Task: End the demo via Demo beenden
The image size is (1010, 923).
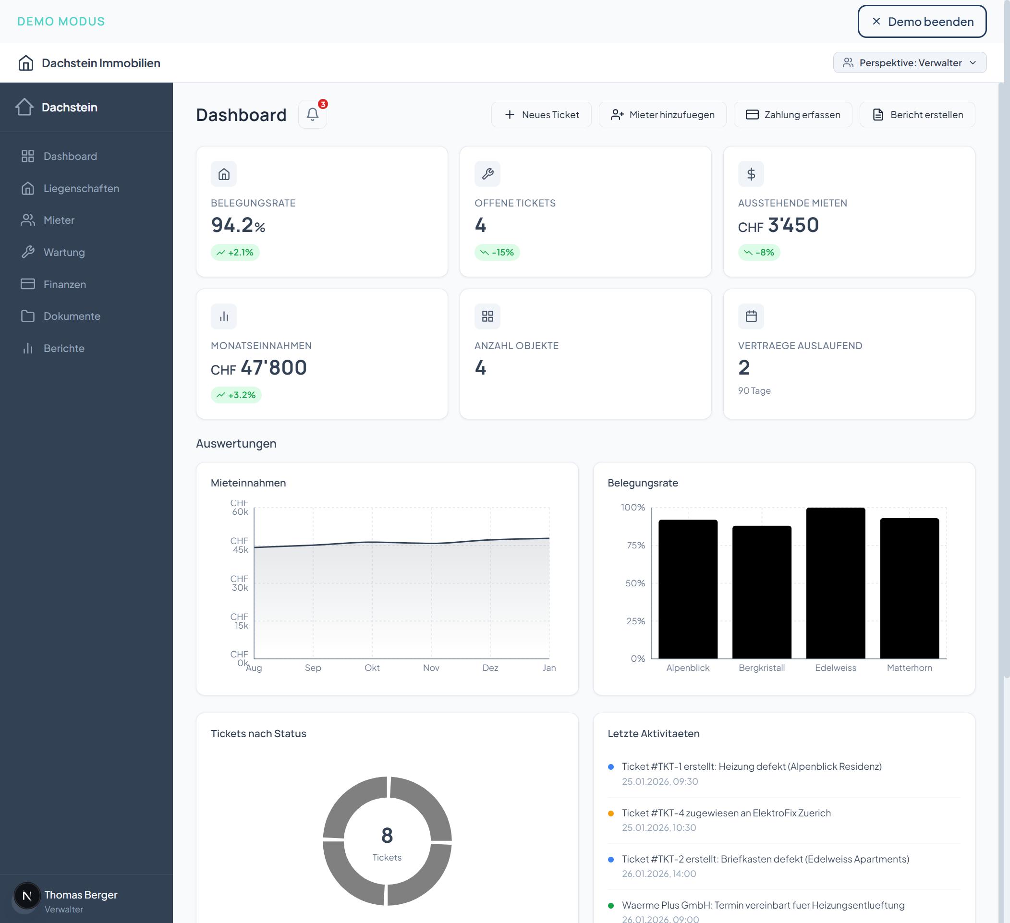Action: [921, 22]
